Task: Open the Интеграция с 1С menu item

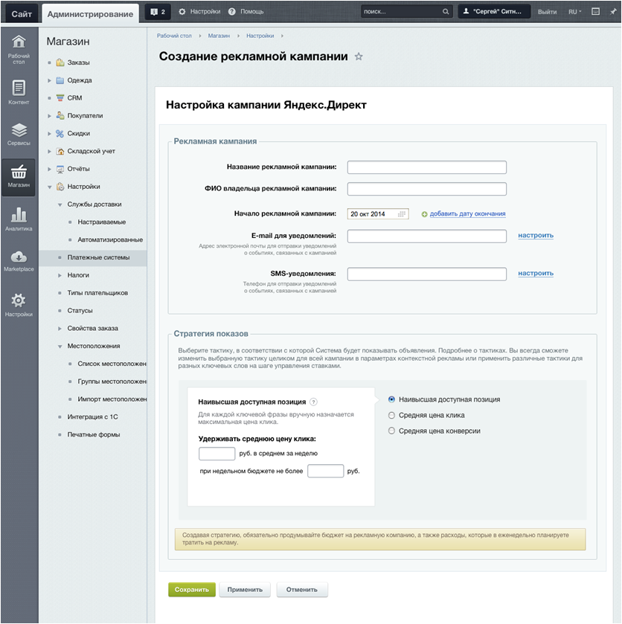Action: [x=92, y=416]
